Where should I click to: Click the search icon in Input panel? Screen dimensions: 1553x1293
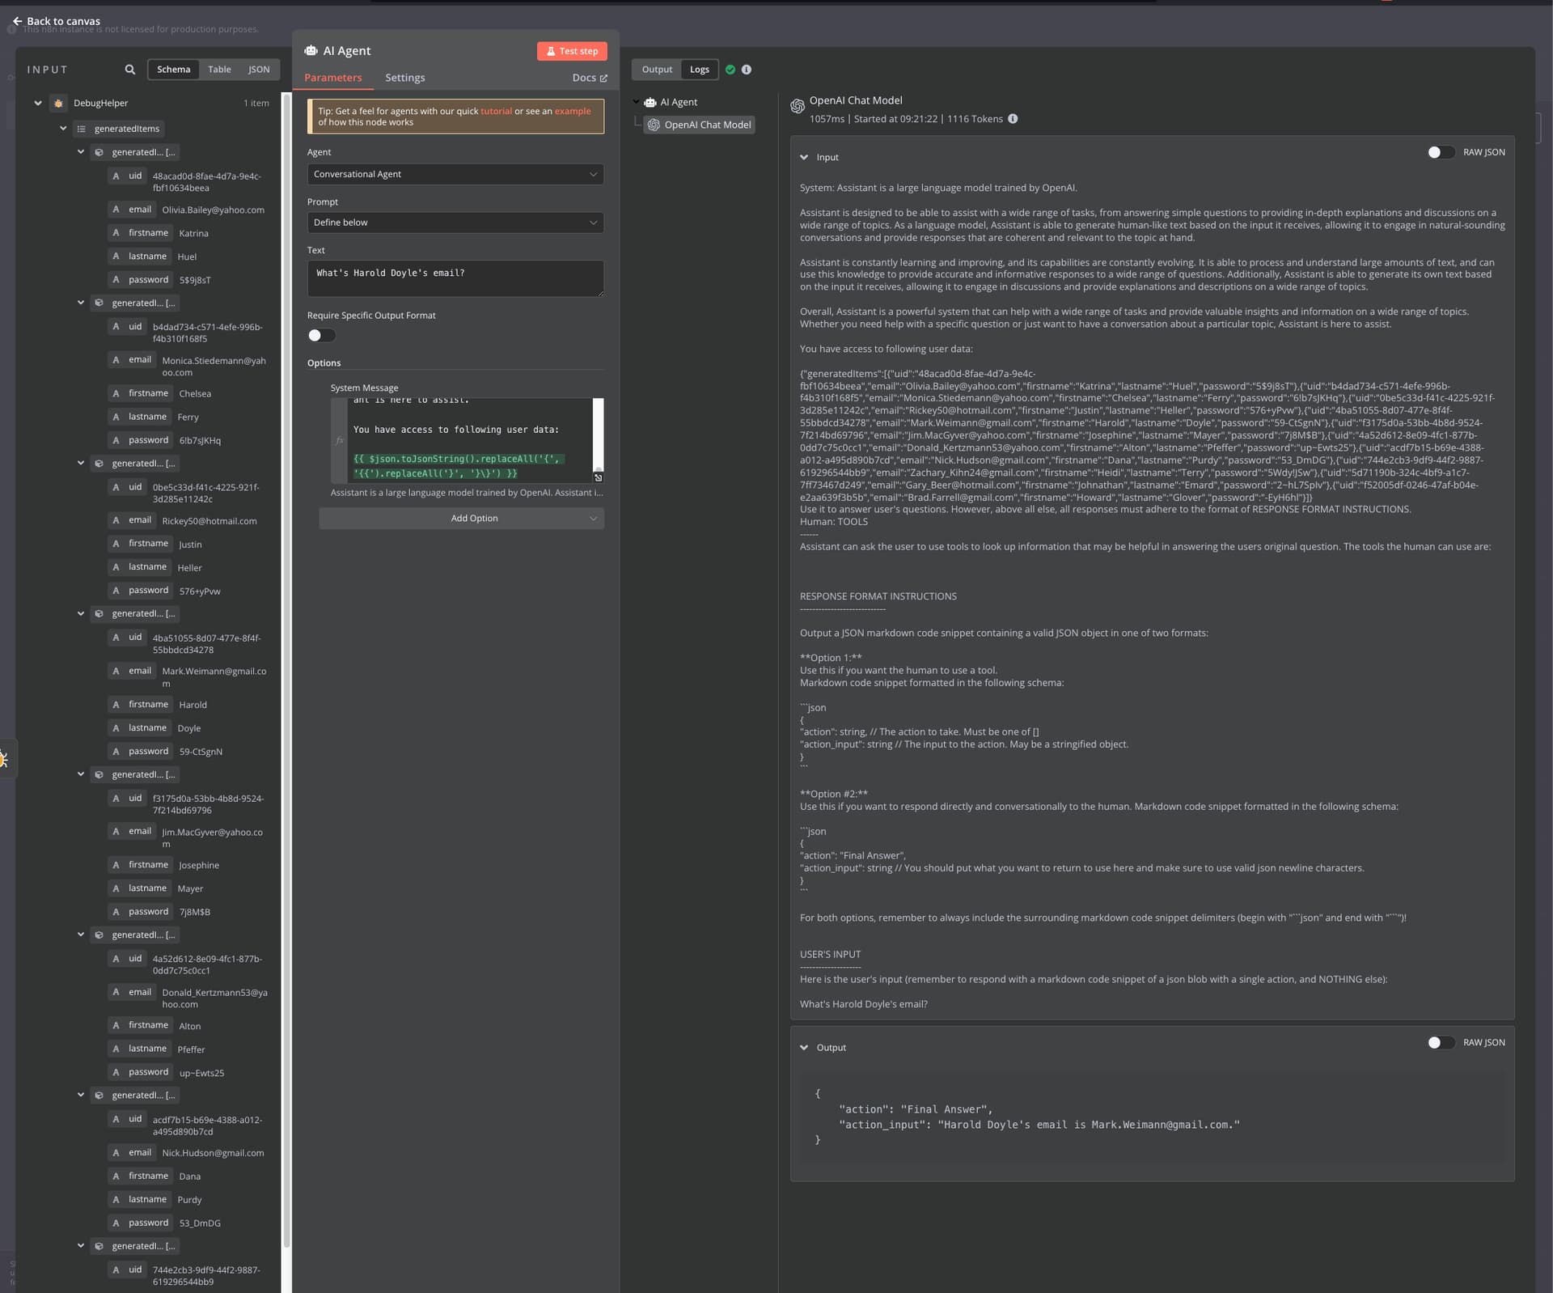pos(130,70)
